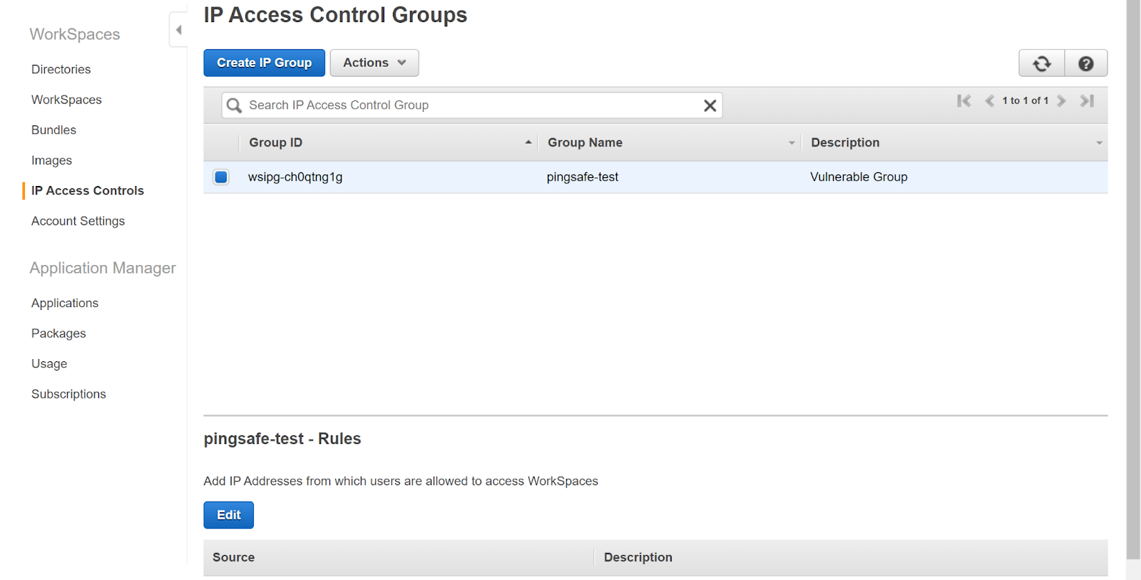Screen dimensions: 1141x580
Task: Collapse the left navigation sidebar arrow
Action: pyautogui.click(x=178, y=30)
